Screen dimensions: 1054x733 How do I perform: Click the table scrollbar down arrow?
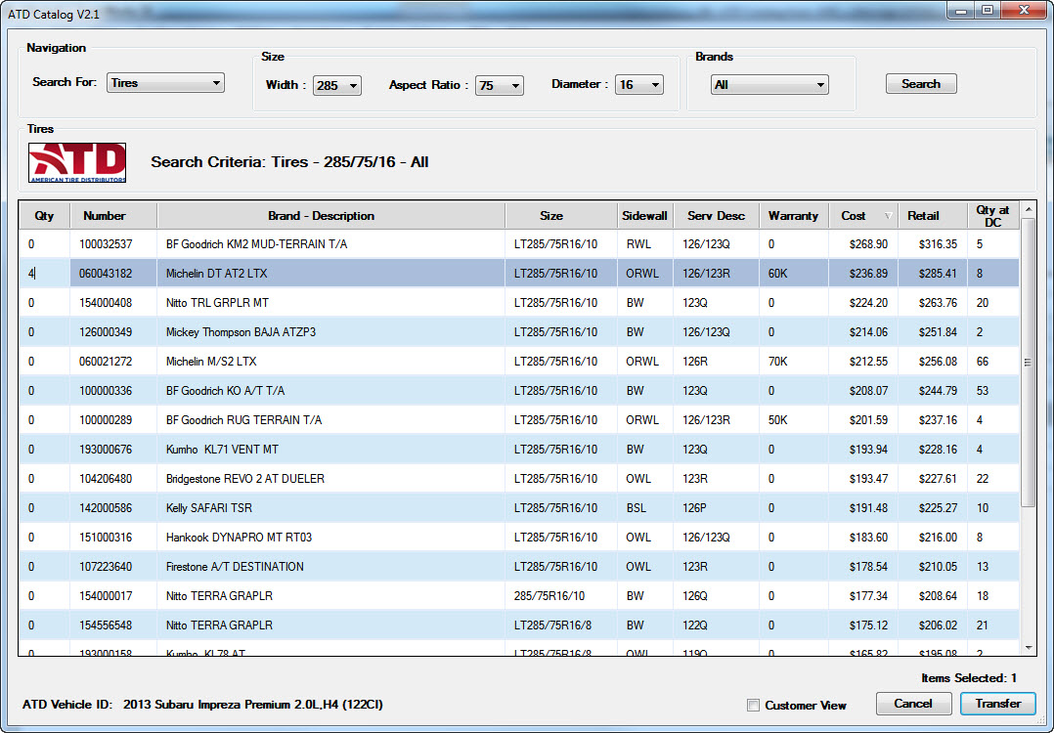[1028, 648]
